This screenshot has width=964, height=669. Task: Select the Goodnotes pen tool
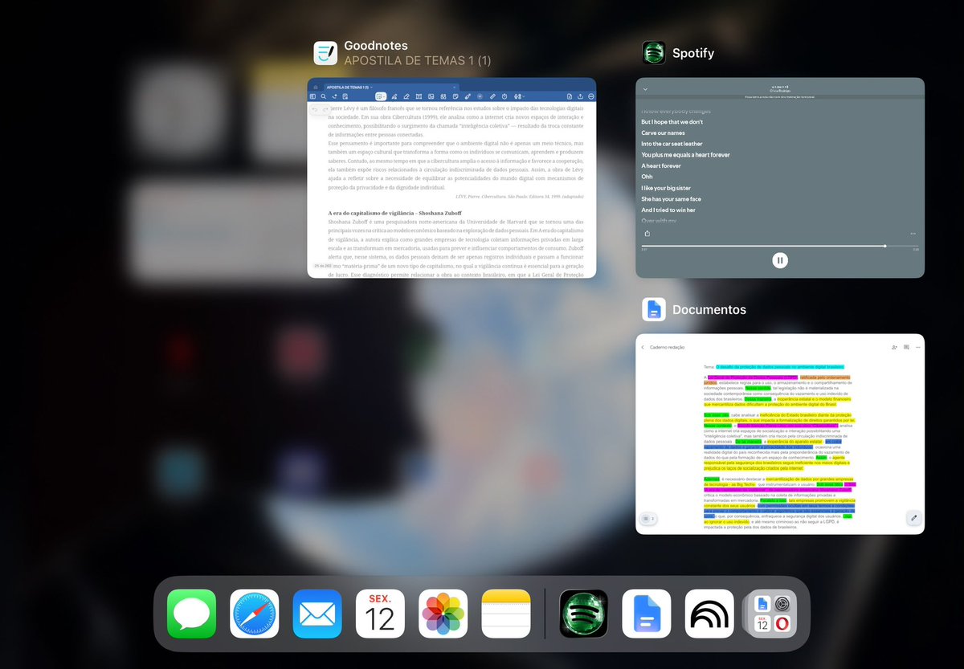[394, 96]
